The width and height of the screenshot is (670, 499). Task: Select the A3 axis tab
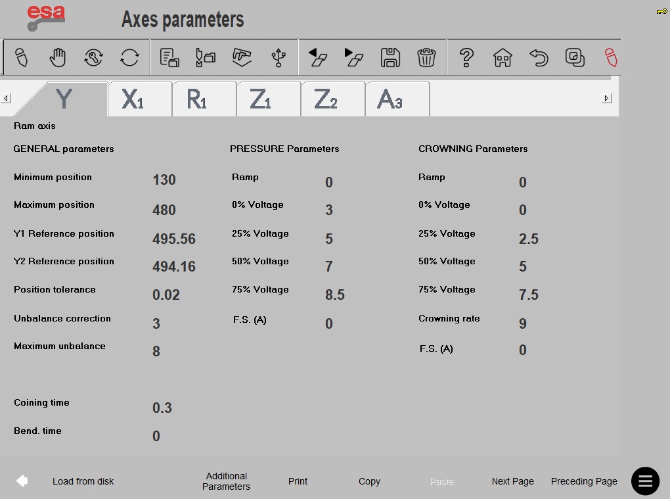pyautogui.click(x=398, y=99)
